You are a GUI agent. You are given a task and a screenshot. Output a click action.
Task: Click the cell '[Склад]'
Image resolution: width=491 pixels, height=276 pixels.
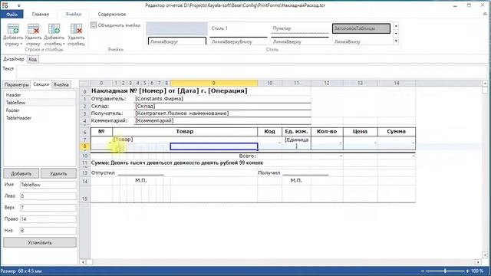222,106
